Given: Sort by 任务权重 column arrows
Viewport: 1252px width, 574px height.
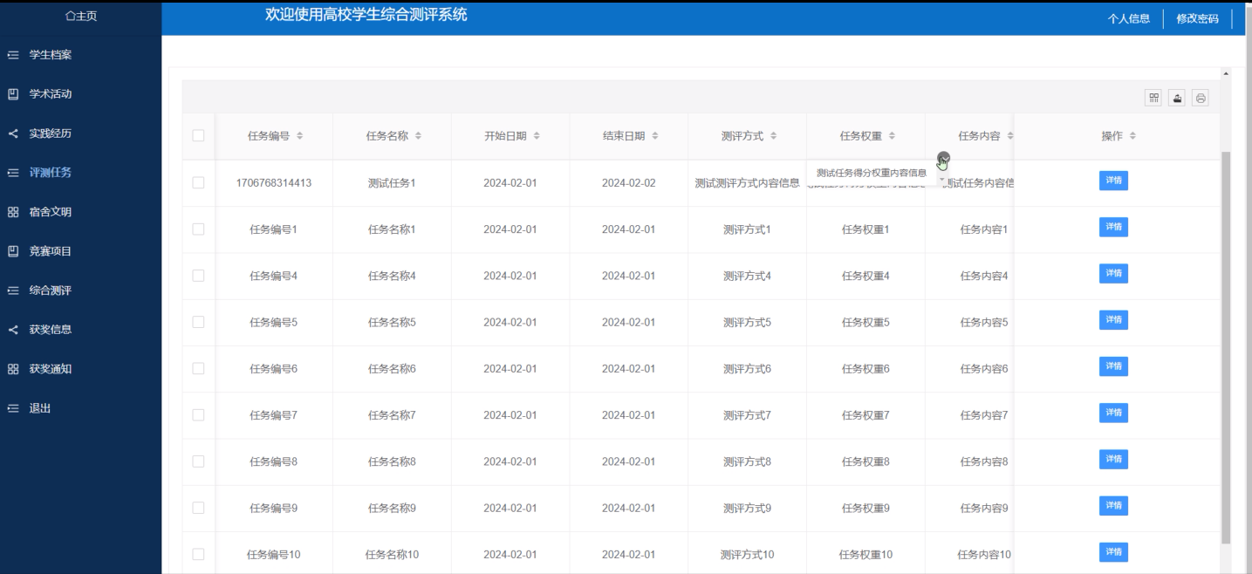Looking at the screenshot, I should click(892, 136).
